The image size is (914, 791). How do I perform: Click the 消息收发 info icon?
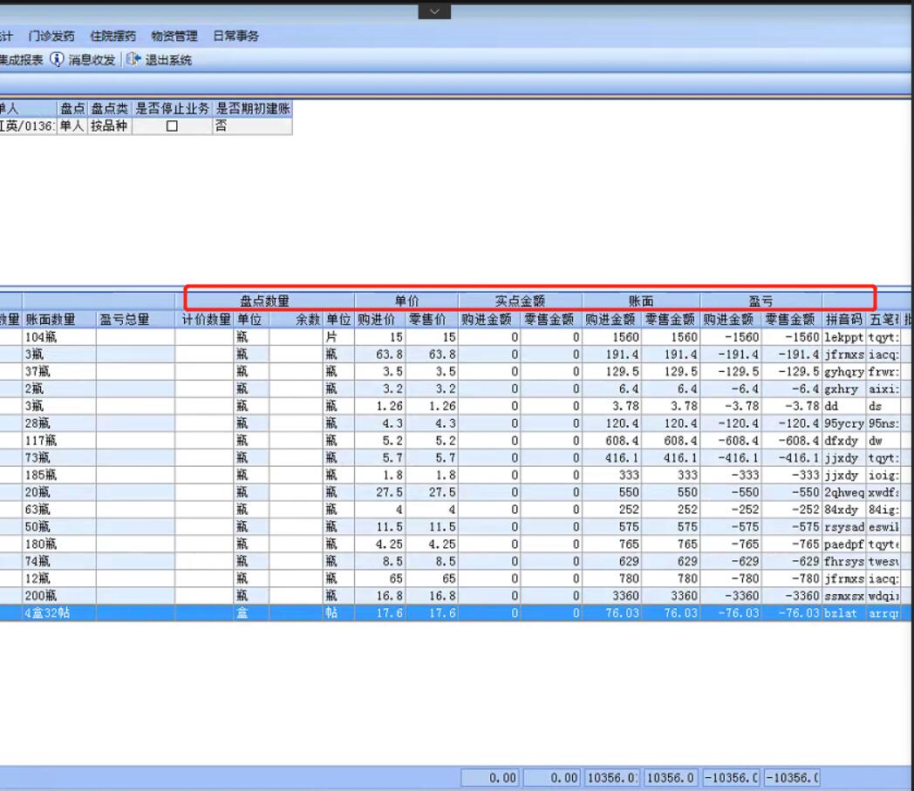point(58,59)
